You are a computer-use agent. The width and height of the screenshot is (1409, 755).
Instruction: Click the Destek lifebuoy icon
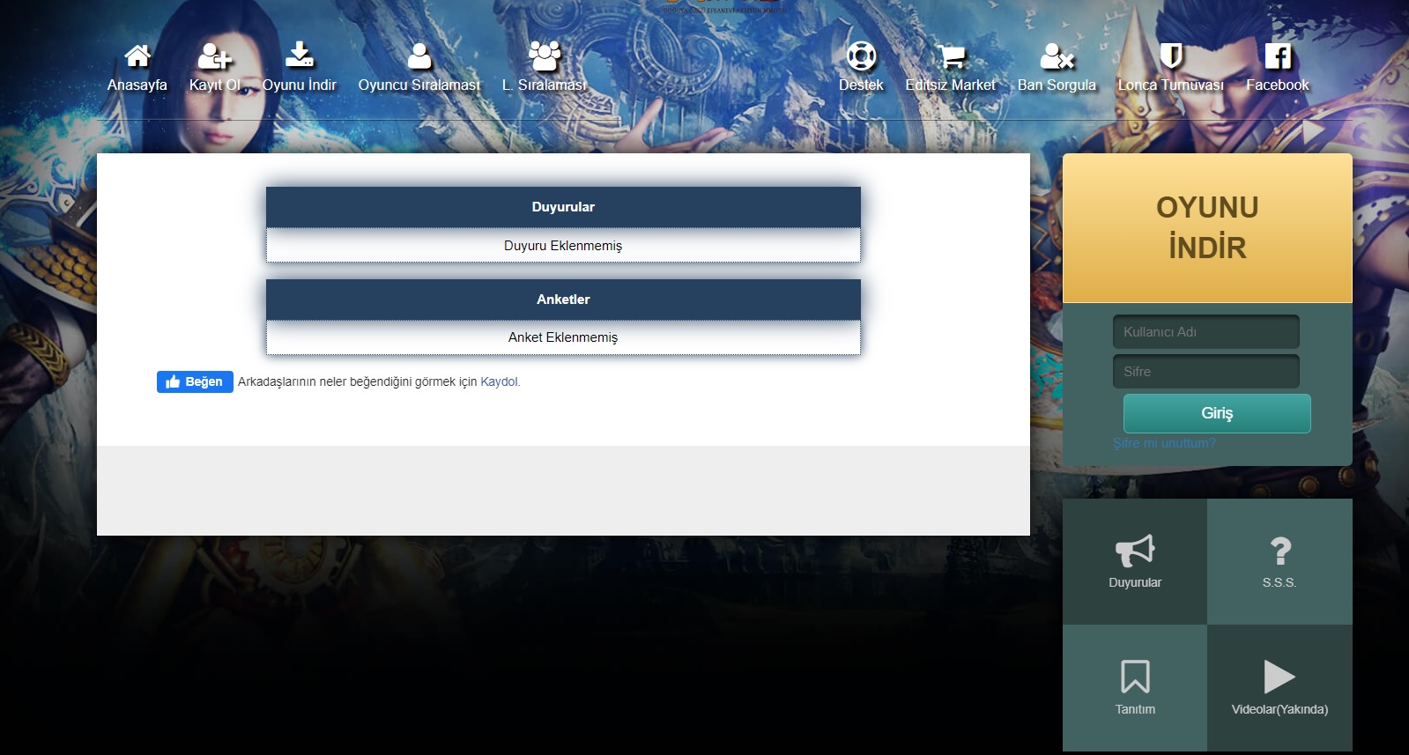[x=861, y=56]
